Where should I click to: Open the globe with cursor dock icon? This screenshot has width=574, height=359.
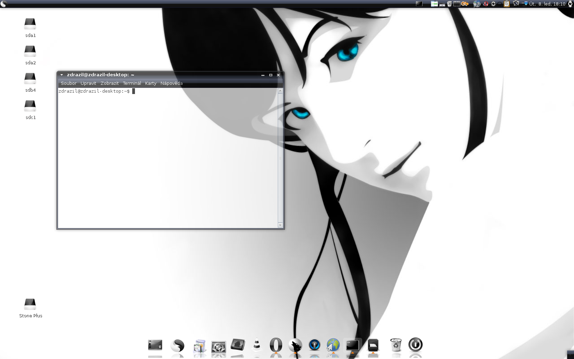pyautogui.click(x=333, y=345)
